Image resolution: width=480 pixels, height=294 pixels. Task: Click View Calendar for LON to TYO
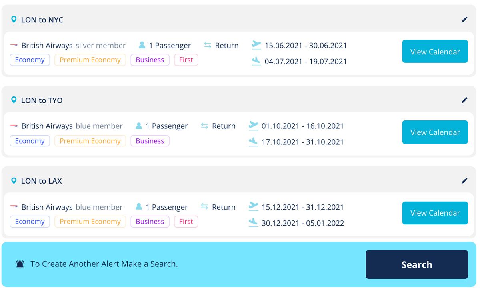(x=435, y=132)
